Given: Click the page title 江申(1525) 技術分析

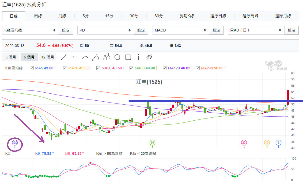Looking at the screenshot, I should pyautogui.click(x=24, y=5).
